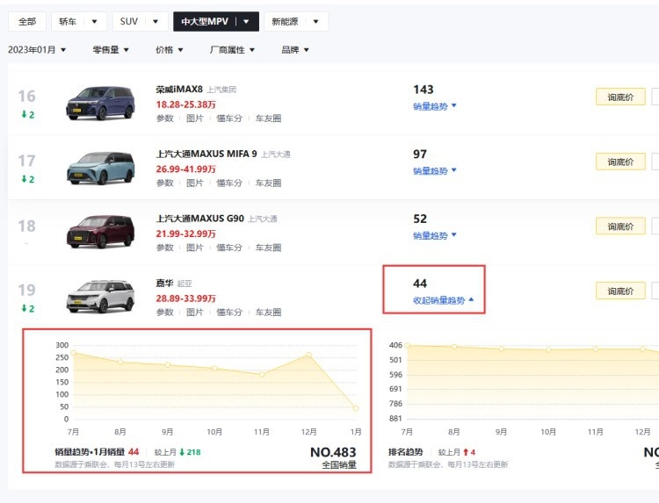
Task: Open the 上汽大通MAXUS MIFA 9 car thumbnail
Action: [100, 168]
